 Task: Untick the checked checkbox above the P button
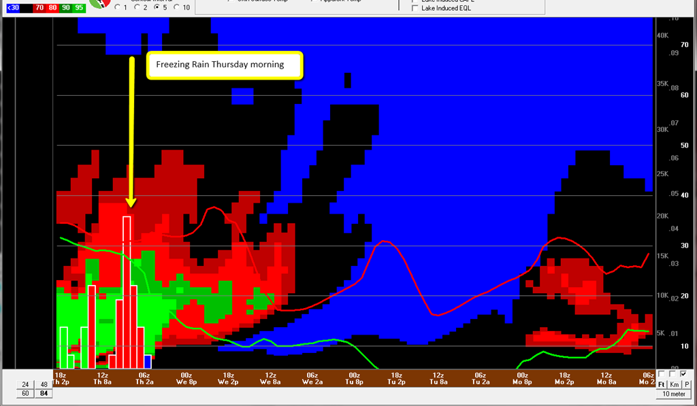[683, 374]
